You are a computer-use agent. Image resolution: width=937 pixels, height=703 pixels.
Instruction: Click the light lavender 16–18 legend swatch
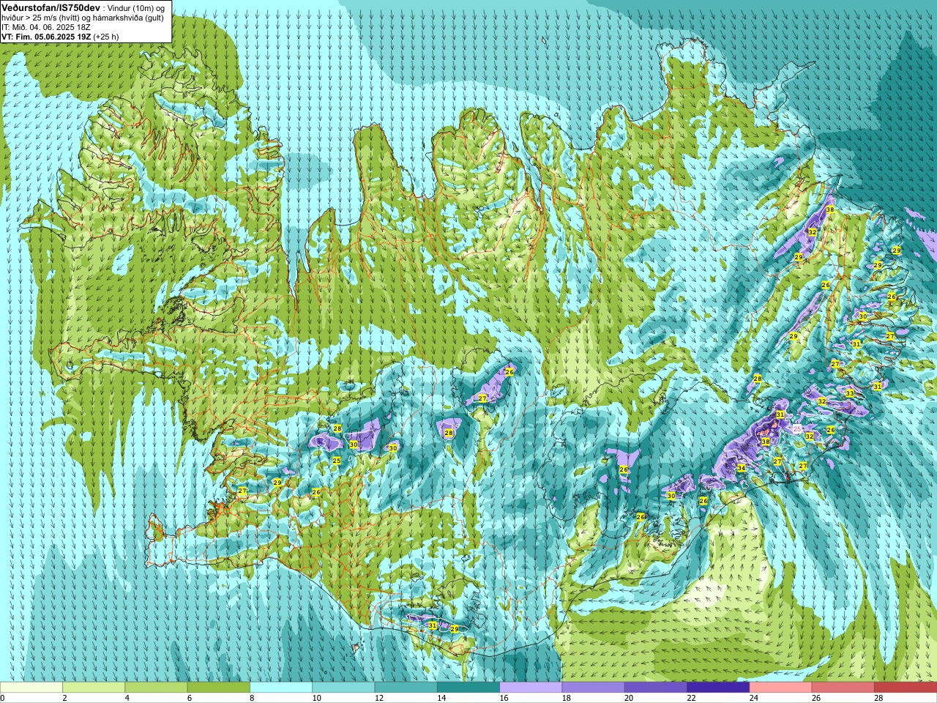pos(531,688)
